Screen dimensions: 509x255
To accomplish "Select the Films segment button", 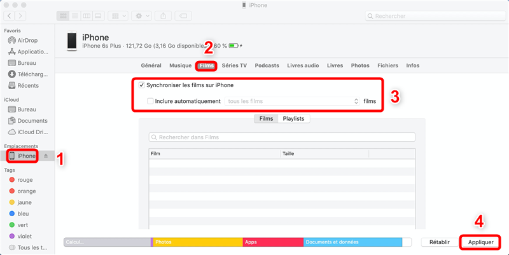I will click(266, 119).
